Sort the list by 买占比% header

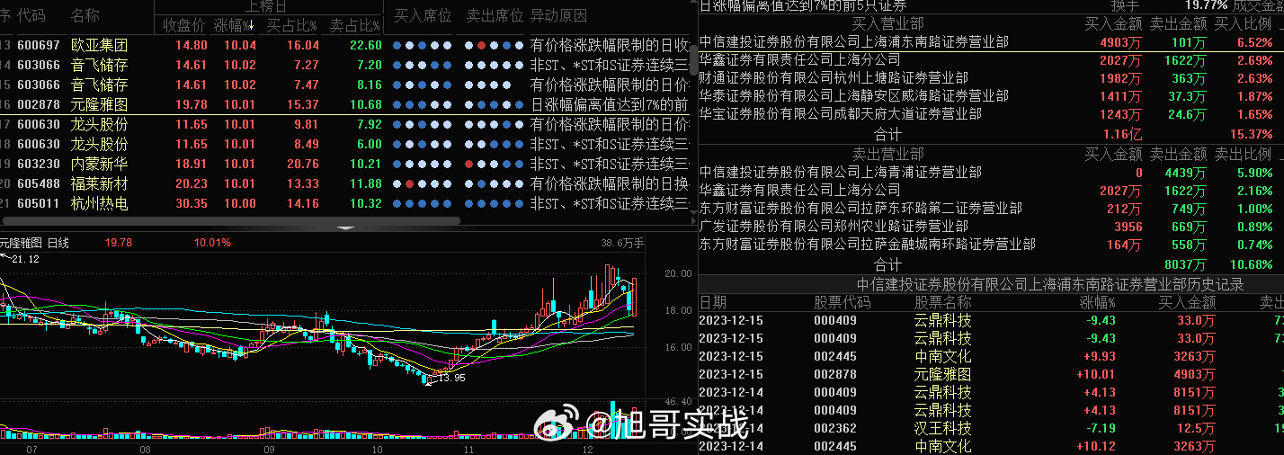pyautogui.click(x=292, y=25)
